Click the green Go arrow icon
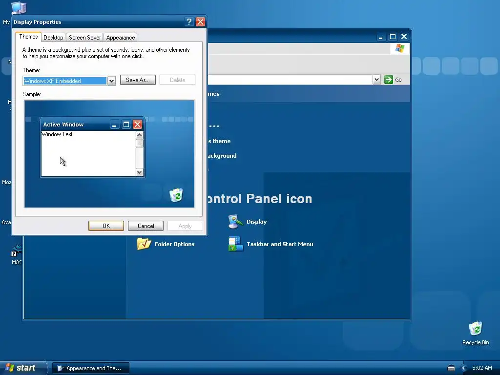 (388, 80)
